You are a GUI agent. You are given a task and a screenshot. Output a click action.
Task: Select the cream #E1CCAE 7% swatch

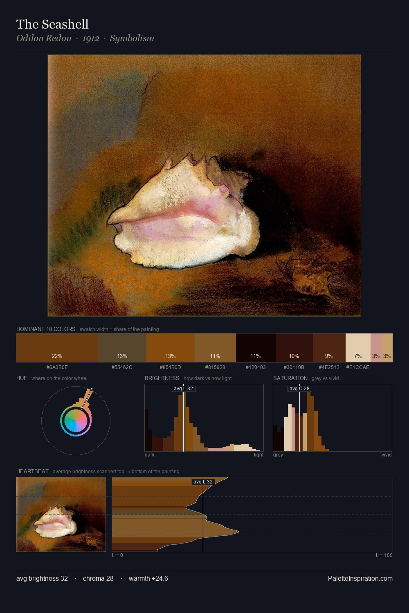[358, 348]
